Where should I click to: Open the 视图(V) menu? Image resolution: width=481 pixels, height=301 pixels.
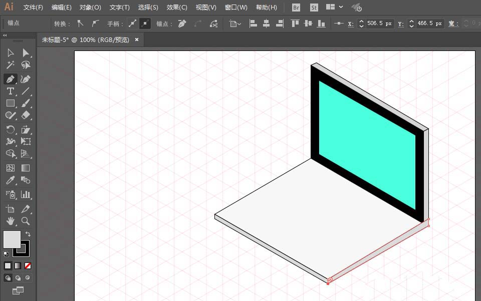[x=206, y=7]
